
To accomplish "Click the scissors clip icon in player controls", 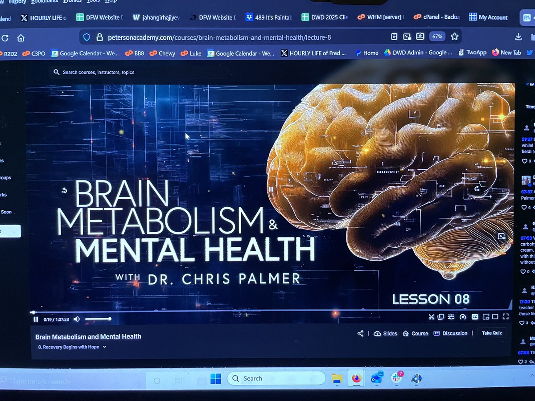I will [431, 317].
